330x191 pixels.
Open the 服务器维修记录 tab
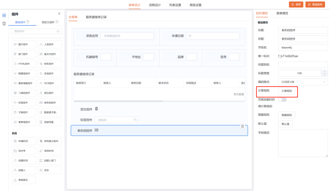tap(96, 17)
